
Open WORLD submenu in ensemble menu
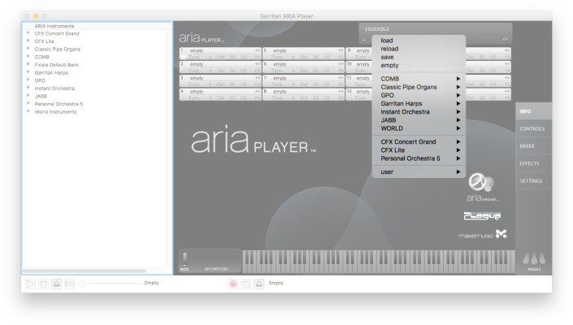coord(419,128)
